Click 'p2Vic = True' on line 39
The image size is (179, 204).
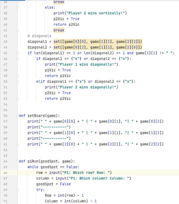66,19
